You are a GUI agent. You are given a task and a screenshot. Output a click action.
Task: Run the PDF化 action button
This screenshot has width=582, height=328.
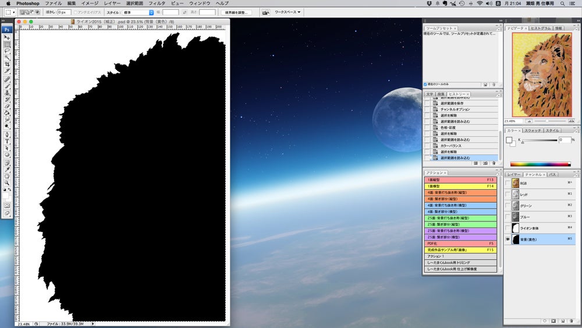460,244
